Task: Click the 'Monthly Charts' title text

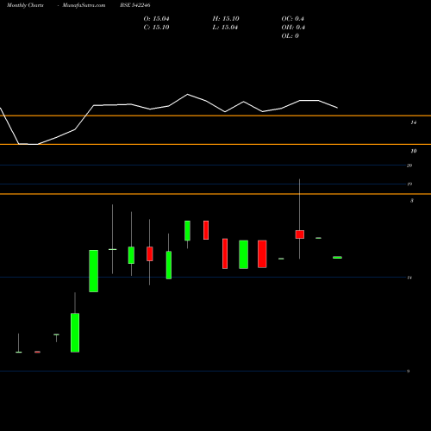Action: [25, 5]
